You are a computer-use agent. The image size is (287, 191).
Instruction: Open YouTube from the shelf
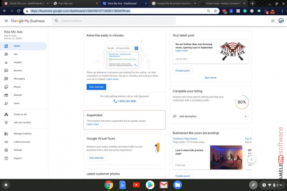click(x=136, y=185)
